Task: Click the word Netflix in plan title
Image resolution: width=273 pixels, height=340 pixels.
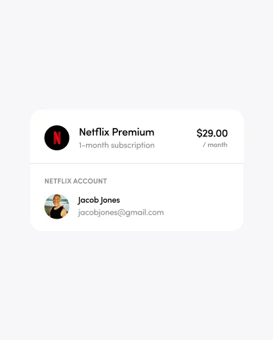Action: (94, 132)
